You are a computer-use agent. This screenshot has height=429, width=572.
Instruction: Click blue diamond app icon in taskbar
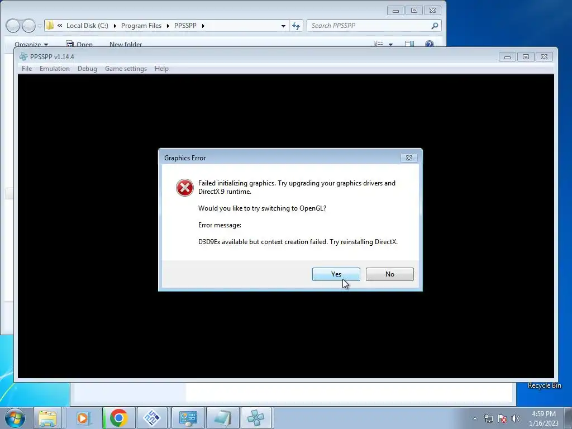[x=152, y=418]
